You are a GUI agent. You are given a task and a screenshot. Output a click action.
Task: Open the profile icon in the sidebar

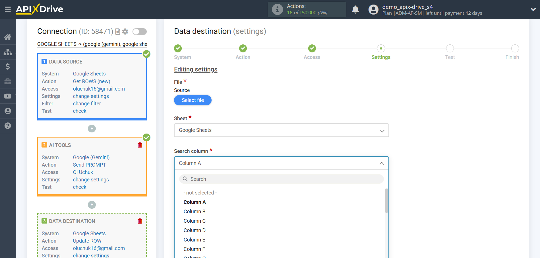tap(8, 111)
